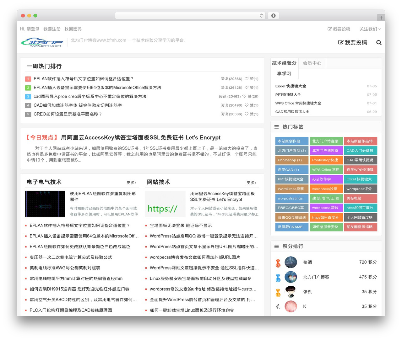Open 变压器一次二次侧电流计算公式 article

click(x=71, y=257)
